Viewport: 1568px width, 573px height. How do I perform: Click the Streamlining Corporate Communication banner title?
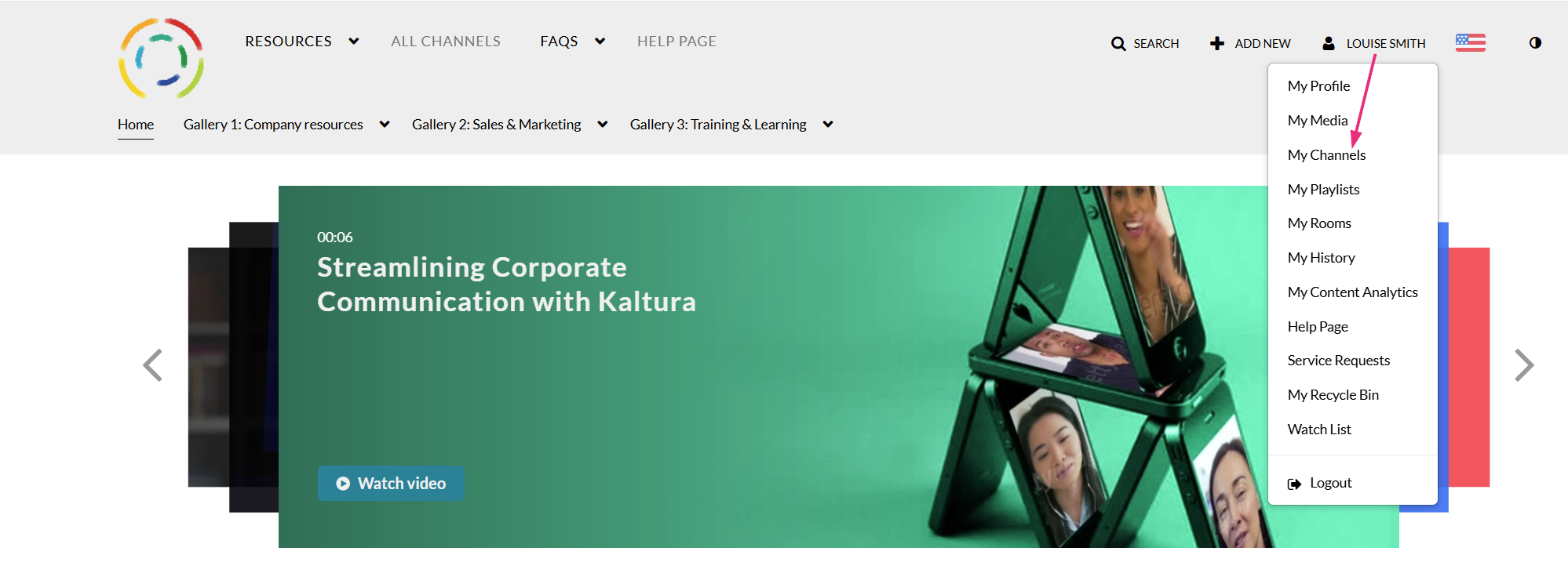(506, 285)
